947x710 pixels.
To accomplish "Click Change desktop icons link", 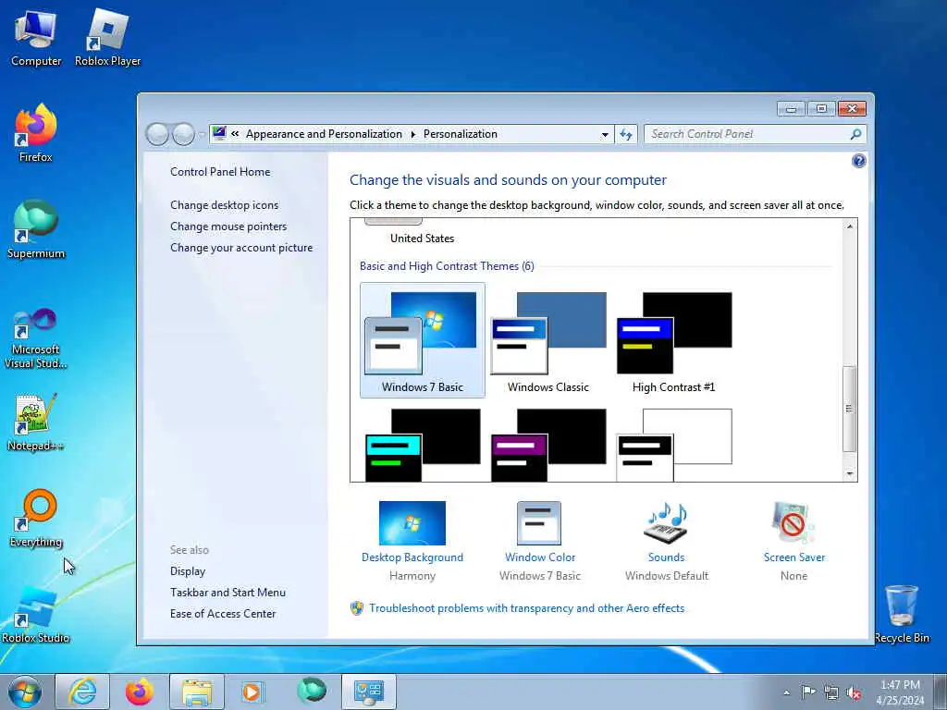I will [x=224, y=204].
